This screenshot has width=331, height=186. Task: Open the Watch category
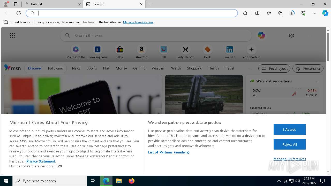click(x=176, y=68)
